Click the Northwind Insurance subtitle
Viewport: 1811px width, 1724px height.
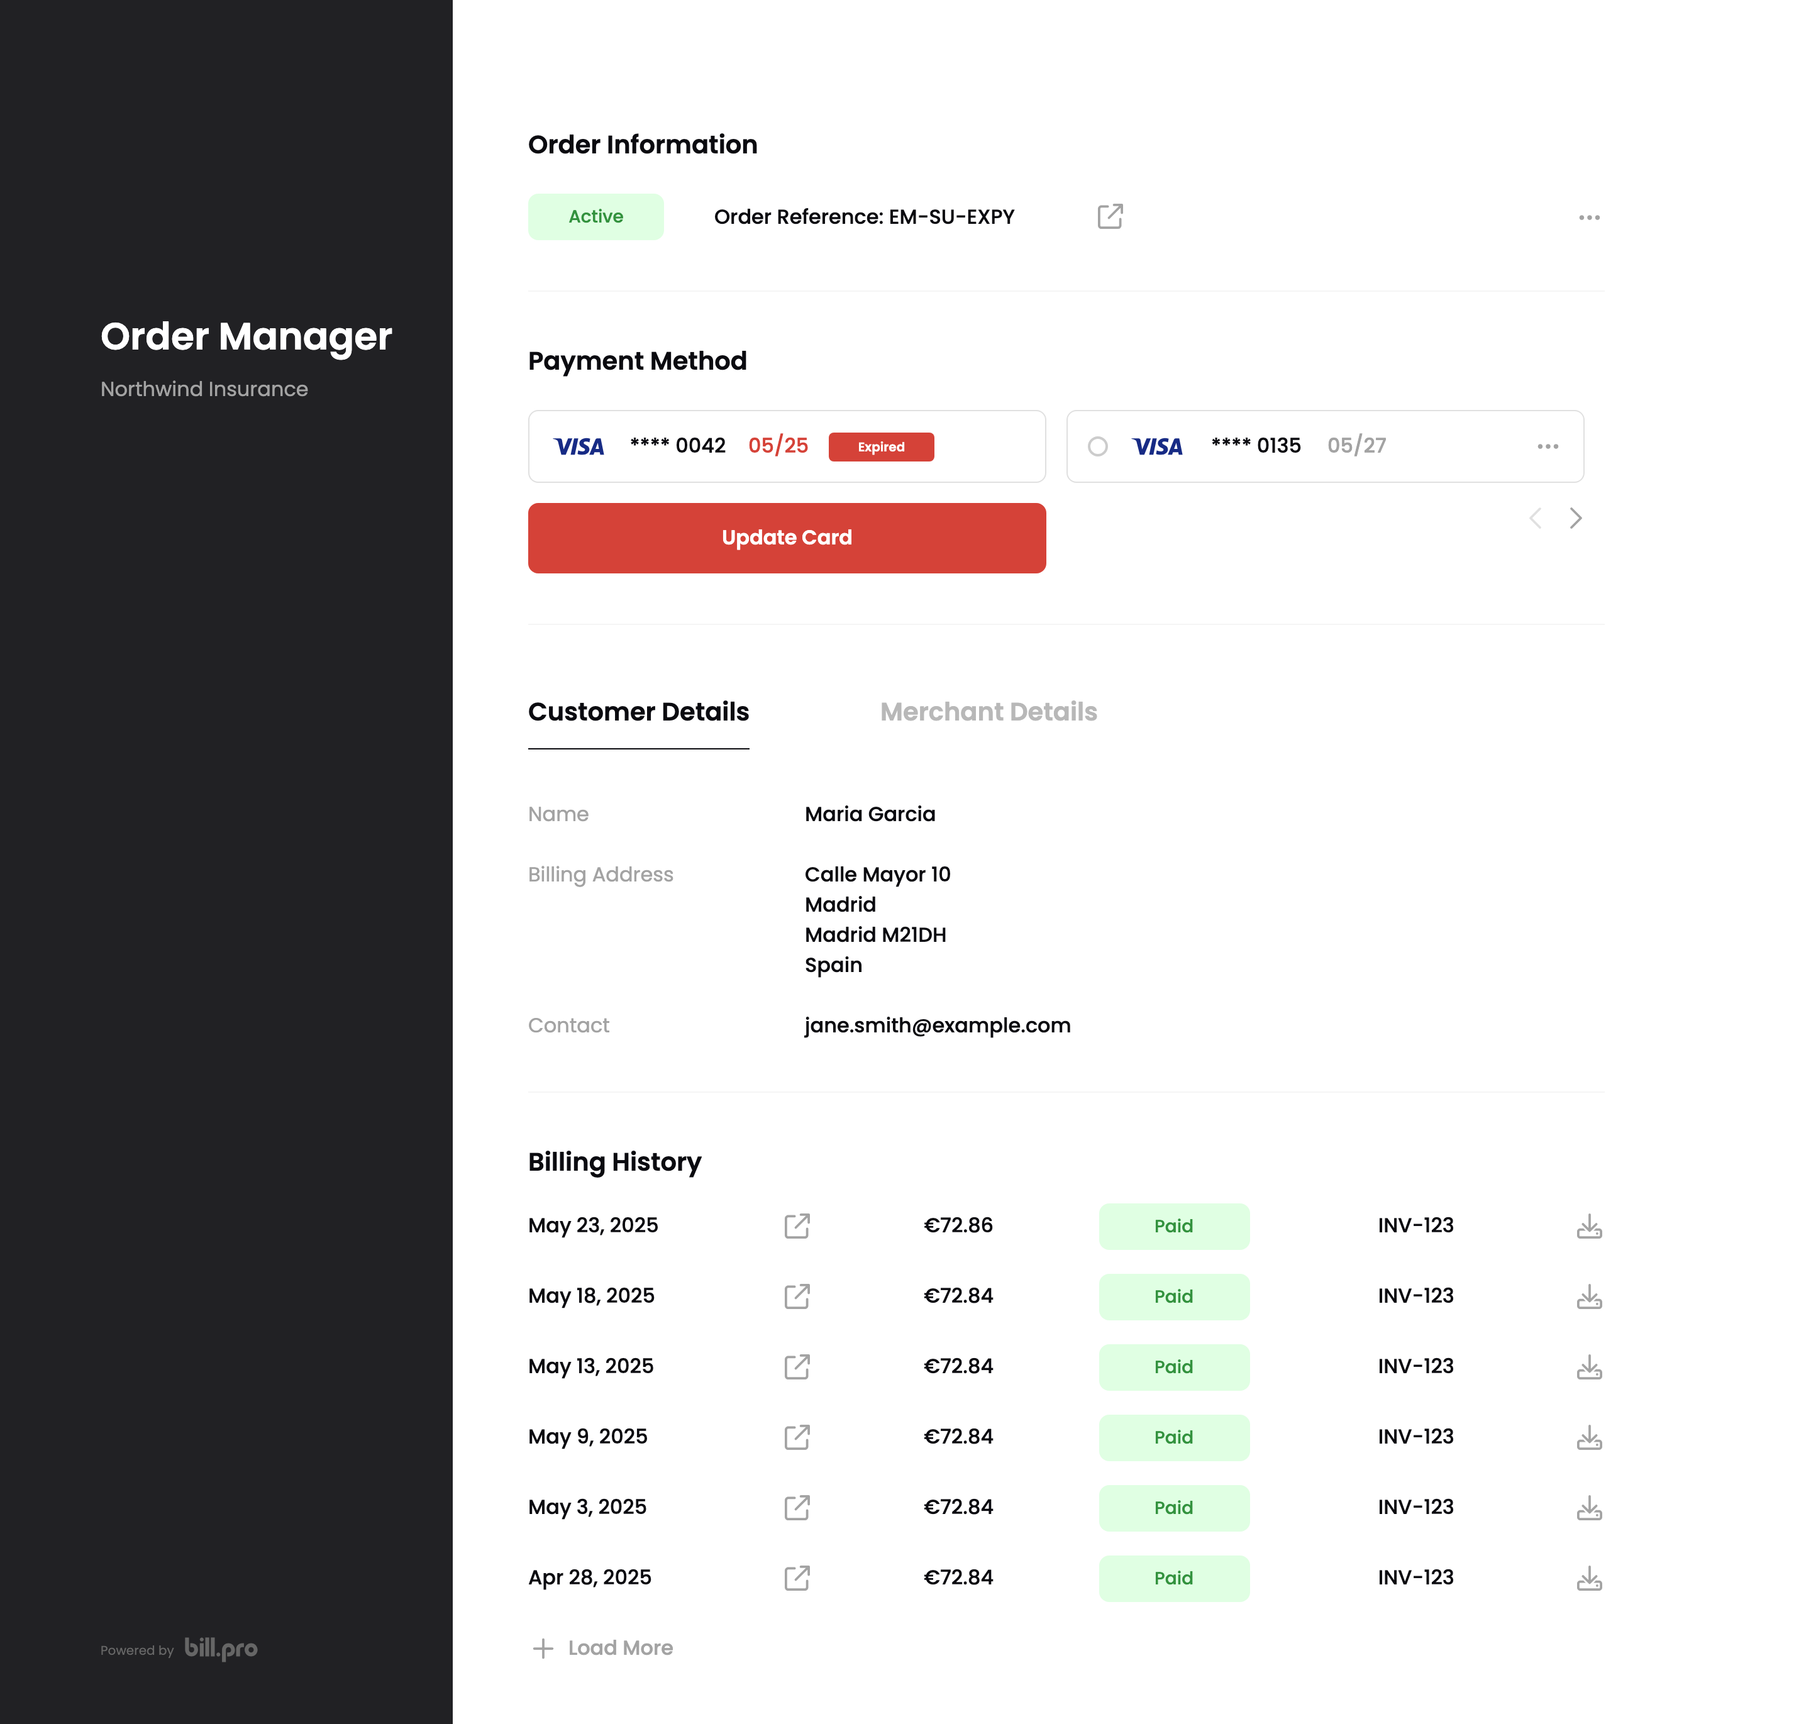pyautogui.click(x=204, y=389)
